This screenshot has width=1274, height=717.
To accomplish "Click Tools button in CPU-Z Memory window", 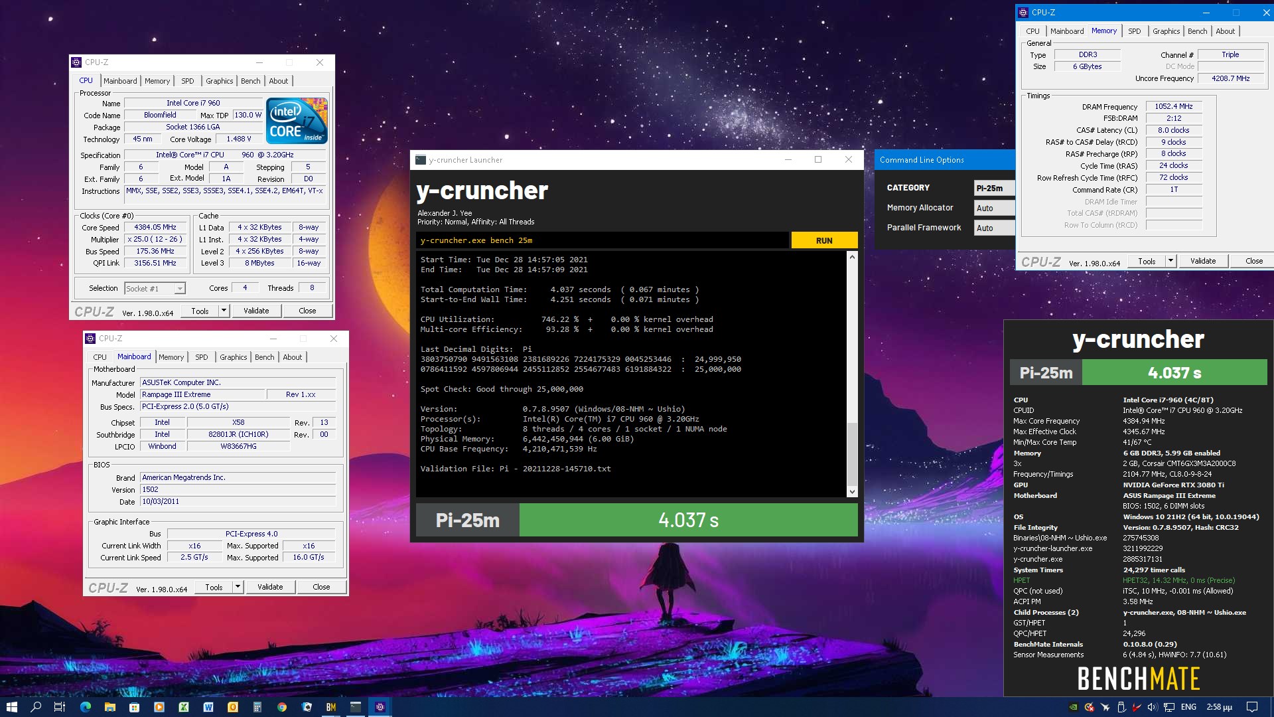I will 1147,261.
